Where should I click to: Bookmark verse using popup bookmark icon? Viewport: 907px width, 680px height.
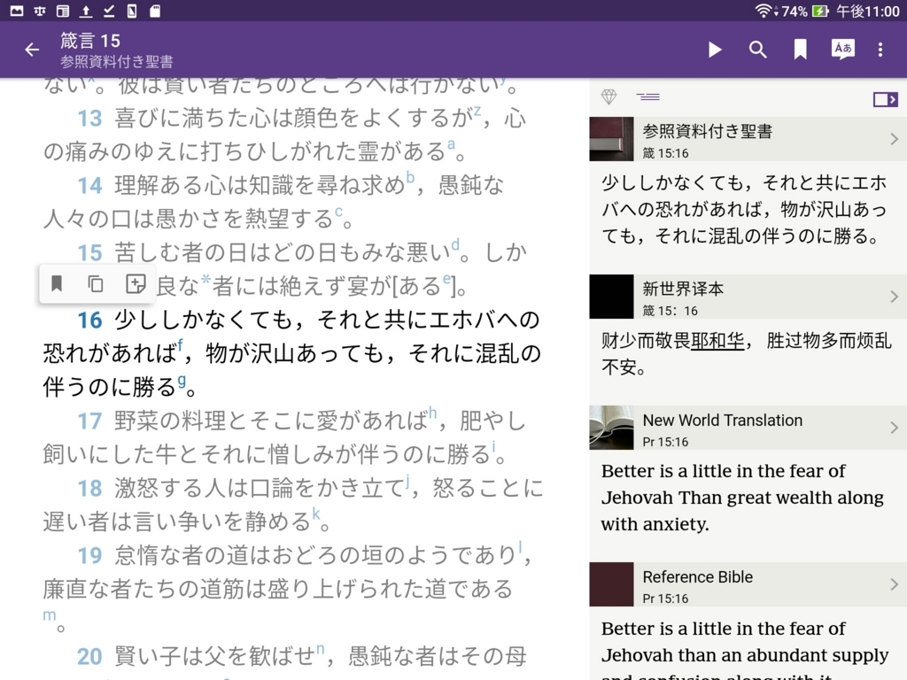click(x=57, y=283)
